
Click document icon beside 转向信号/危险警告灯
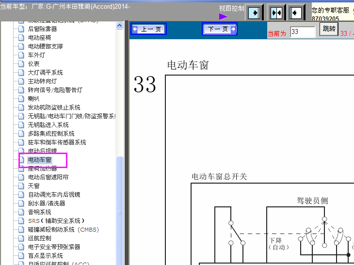coord(21,90)
